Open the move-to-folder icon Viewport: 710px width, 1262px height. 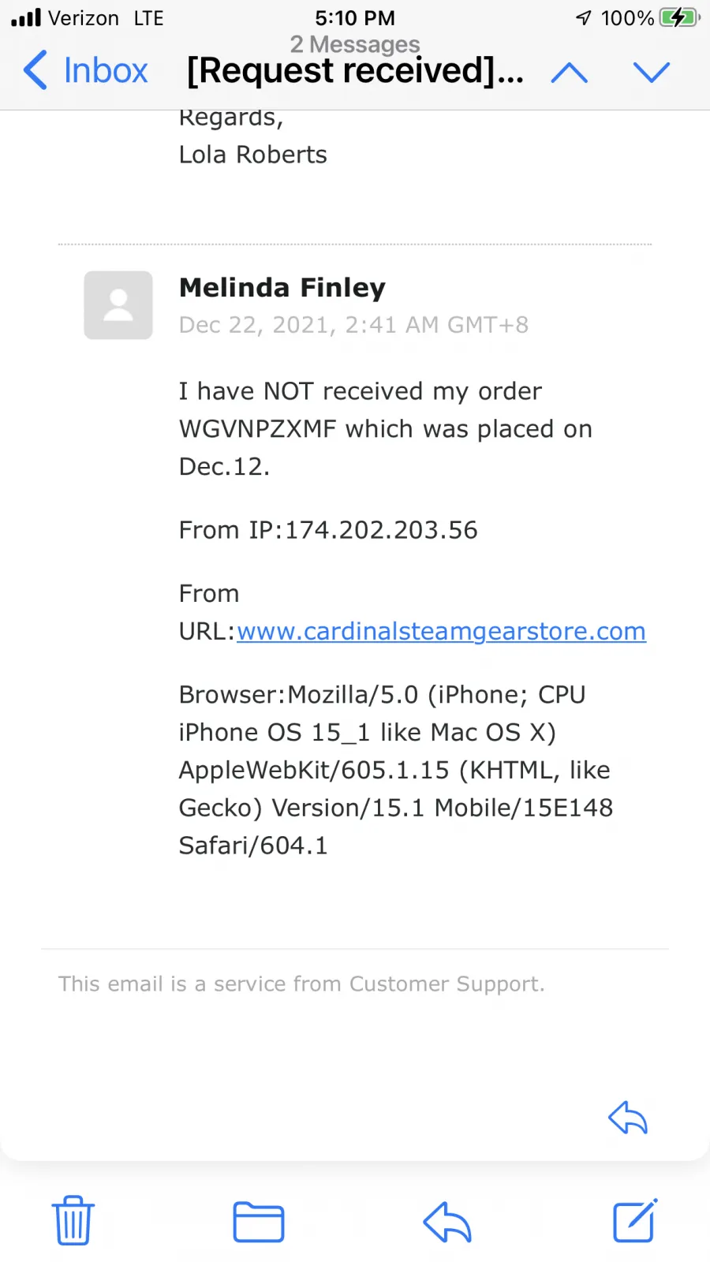click(259, 1222)
